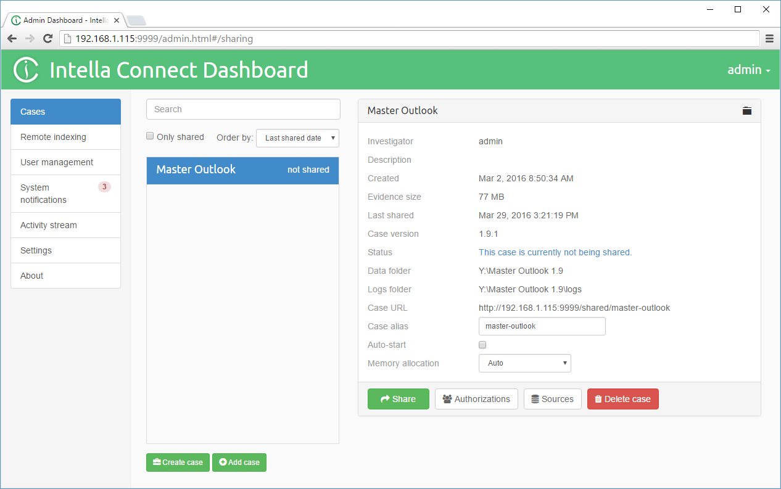Open the Chrome hamburger menu
Image resolution: width=781 pixels, height=489 pixels.
point(769,38)
